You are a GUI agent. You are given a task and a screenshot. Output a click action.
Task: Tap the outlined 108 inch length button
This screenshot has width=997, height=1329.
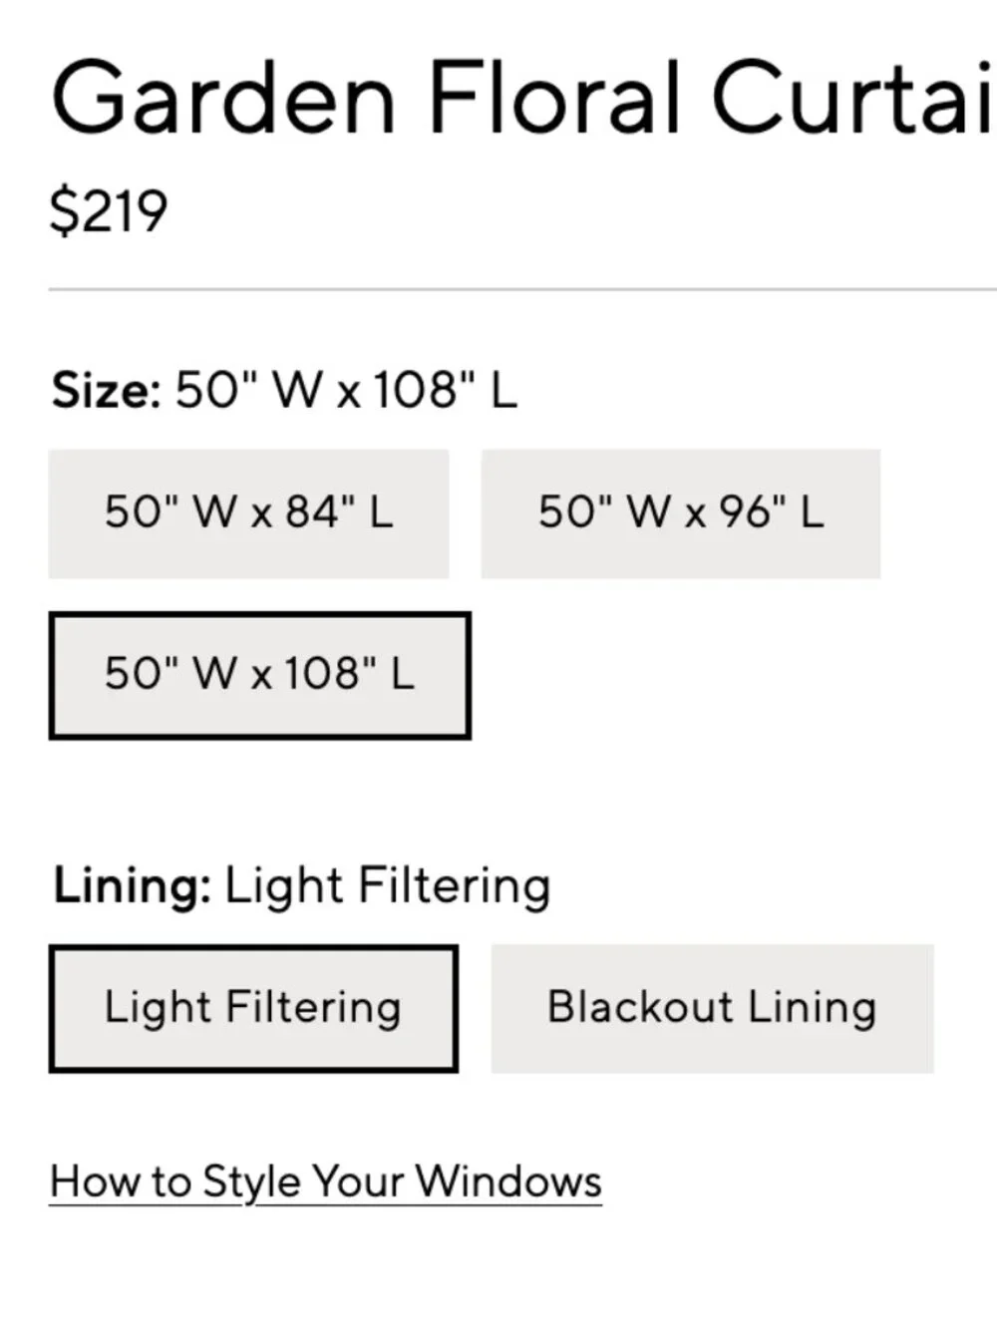(259, 675)
